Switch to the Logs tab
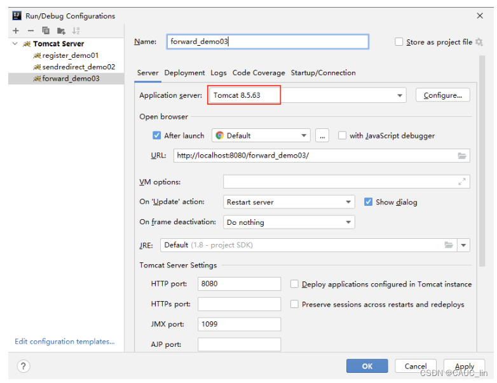Screen dimensions: 497x383 (x=219, y=73)
